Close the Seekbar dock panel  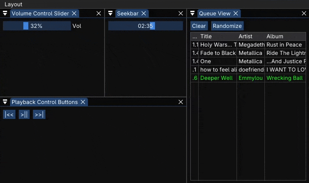click(181, 13)
